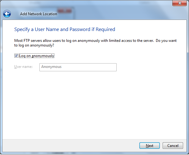The image size is (189, 155).
Task: Click the 'User name:' field label
Action: (x=23, y=67)
